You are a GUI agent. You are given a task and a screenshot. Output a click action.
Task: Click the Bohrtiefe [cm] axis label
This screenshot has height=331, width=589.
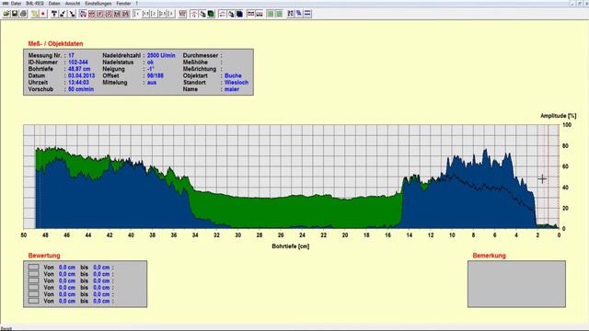291,246
